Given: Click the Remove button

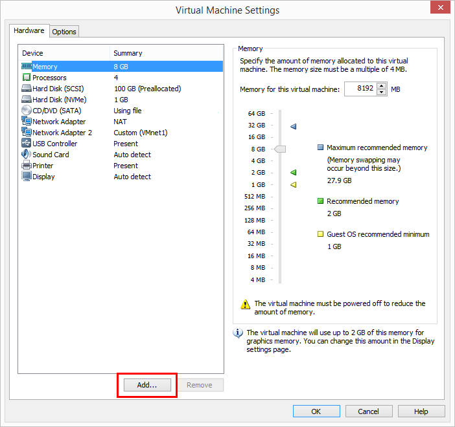Looking at the screenshot, I should pos(200,385).
